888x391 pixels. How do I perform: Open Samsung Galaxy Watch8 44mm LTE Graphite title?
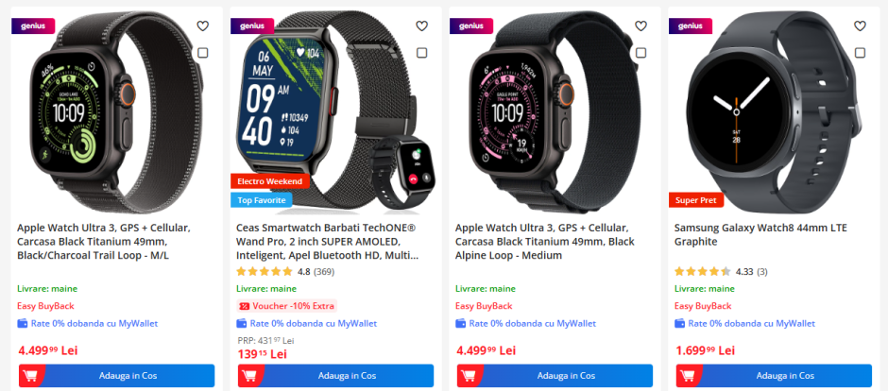click(x=760, y=235)
